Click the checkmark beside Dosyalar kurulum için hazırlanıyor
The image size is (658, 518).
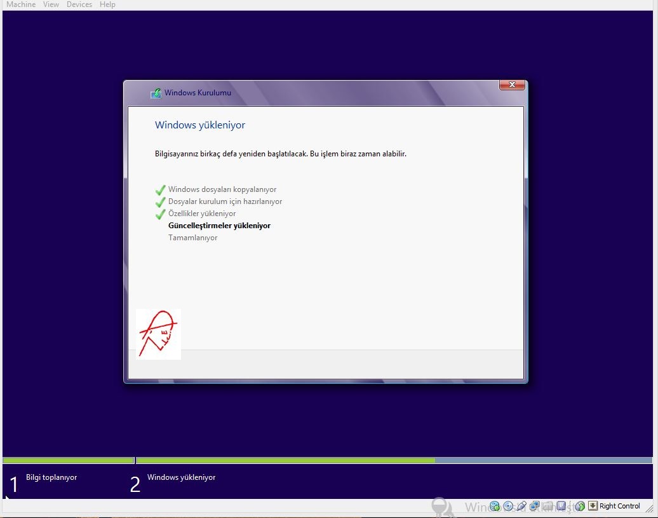click(160, 202)
